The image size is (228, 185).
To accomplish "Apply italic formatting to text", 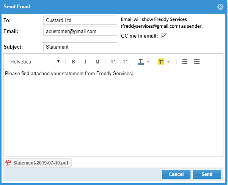I will coord(85,62).
